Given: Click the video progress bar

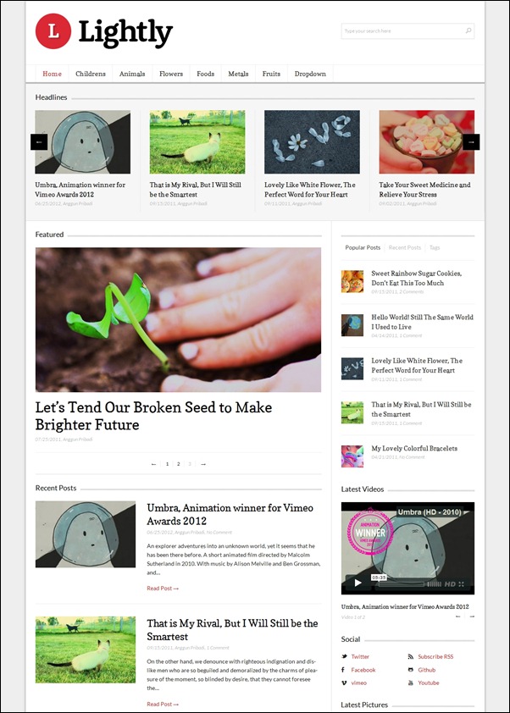Looking at the screenshot, I should pyautogui.click(x=402, y=583).
